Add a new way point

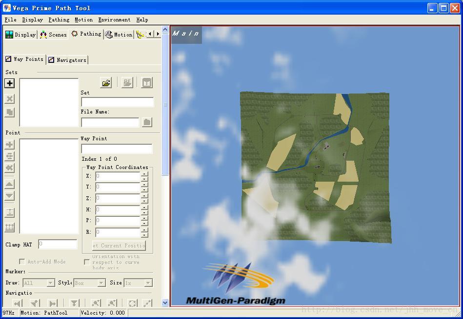point(10,145)
